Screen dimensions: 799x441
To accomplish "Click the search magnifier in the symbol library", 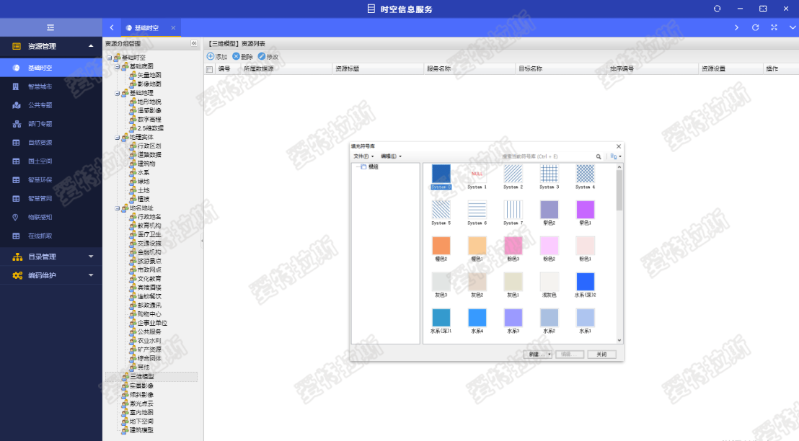I will [599, 156].
